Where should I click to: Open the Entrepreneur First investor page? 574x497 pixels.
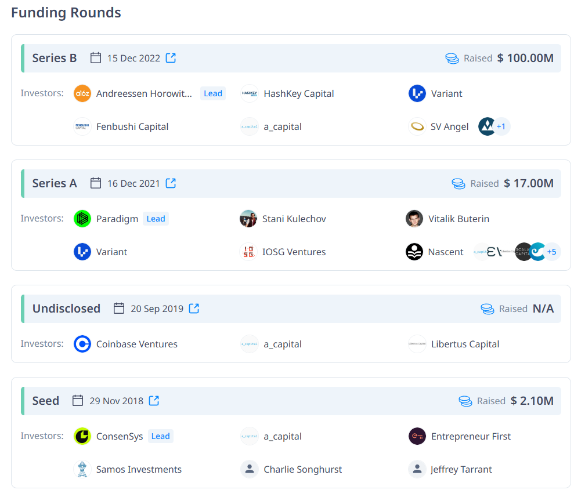point(471,436)
